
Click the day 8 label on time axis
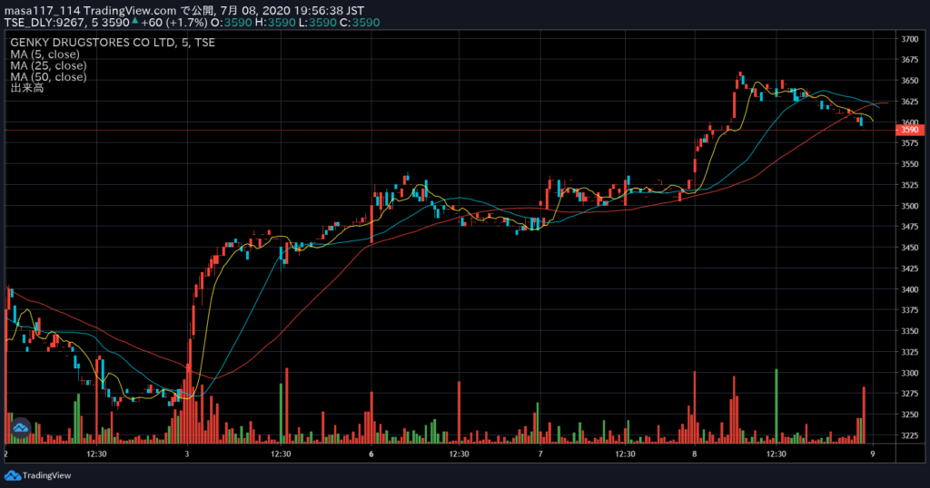tap(694, 454)
